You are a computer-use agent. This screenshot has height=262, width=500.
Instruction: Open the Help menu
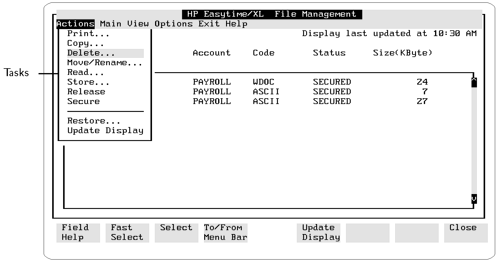tap(236, 24)
